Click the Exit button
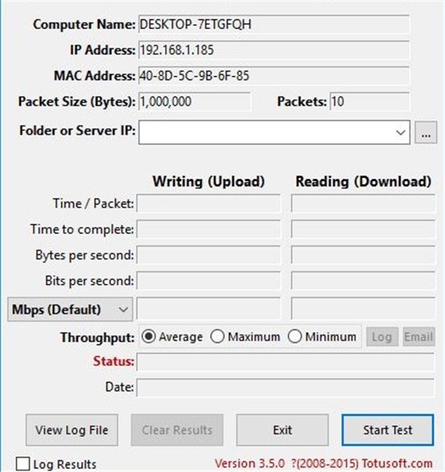 283,430
